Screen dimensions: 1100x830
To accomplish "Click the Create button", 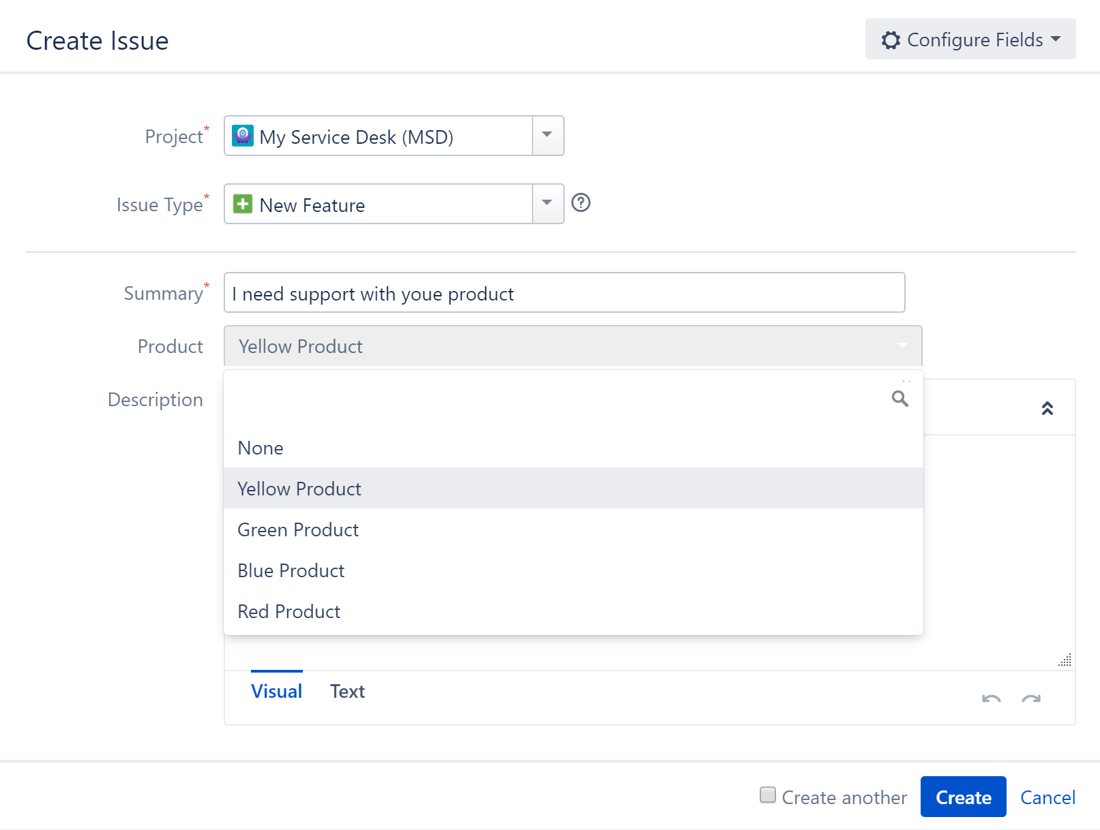I will (x=963, y=797).
